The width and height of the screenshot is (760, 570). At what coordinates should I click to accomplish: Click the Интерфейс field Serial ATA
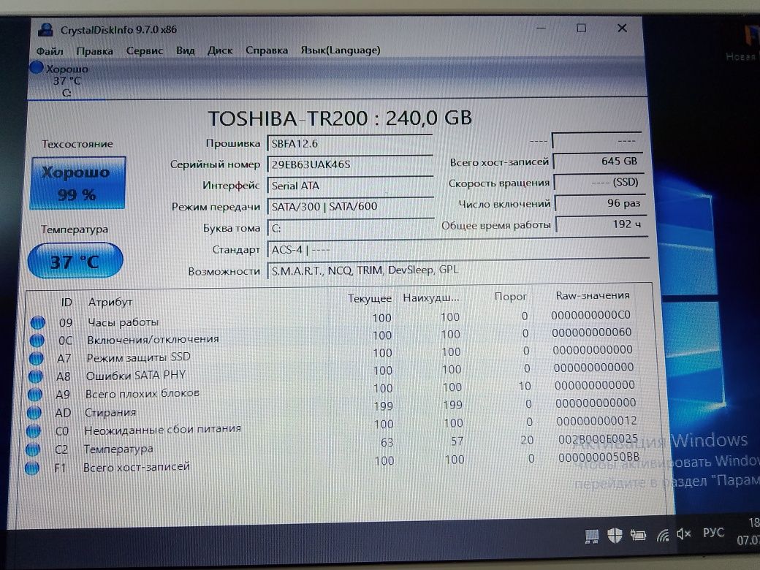(x=350, y=186)
